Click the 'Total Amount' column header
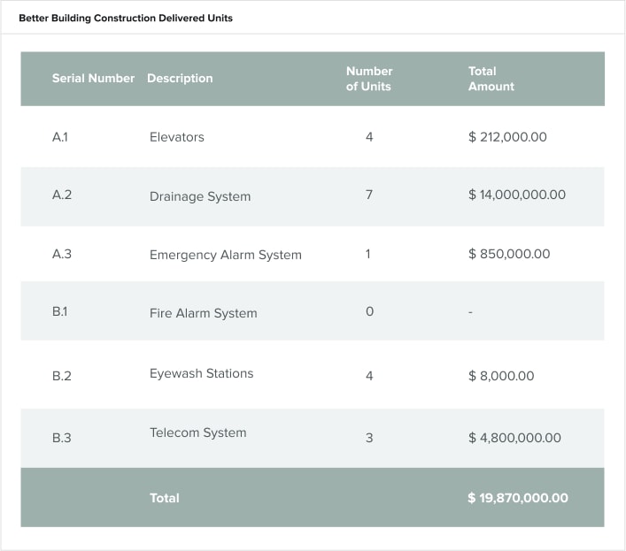Image resolution: width=626 pixels, height=551 pixels. pos(491,79)
